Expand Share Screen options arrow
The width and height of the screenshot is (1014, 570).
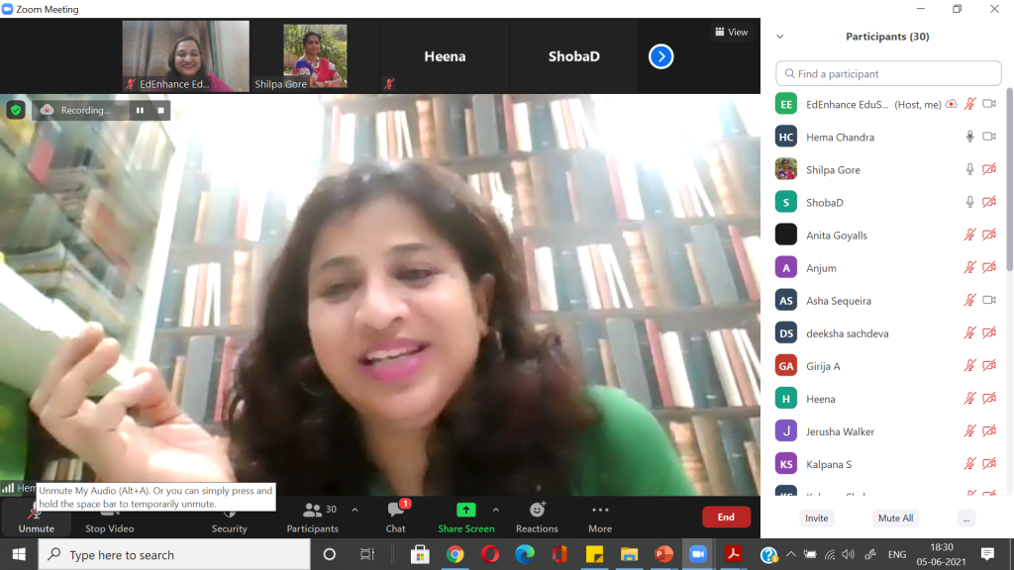[x=495, y=510]
